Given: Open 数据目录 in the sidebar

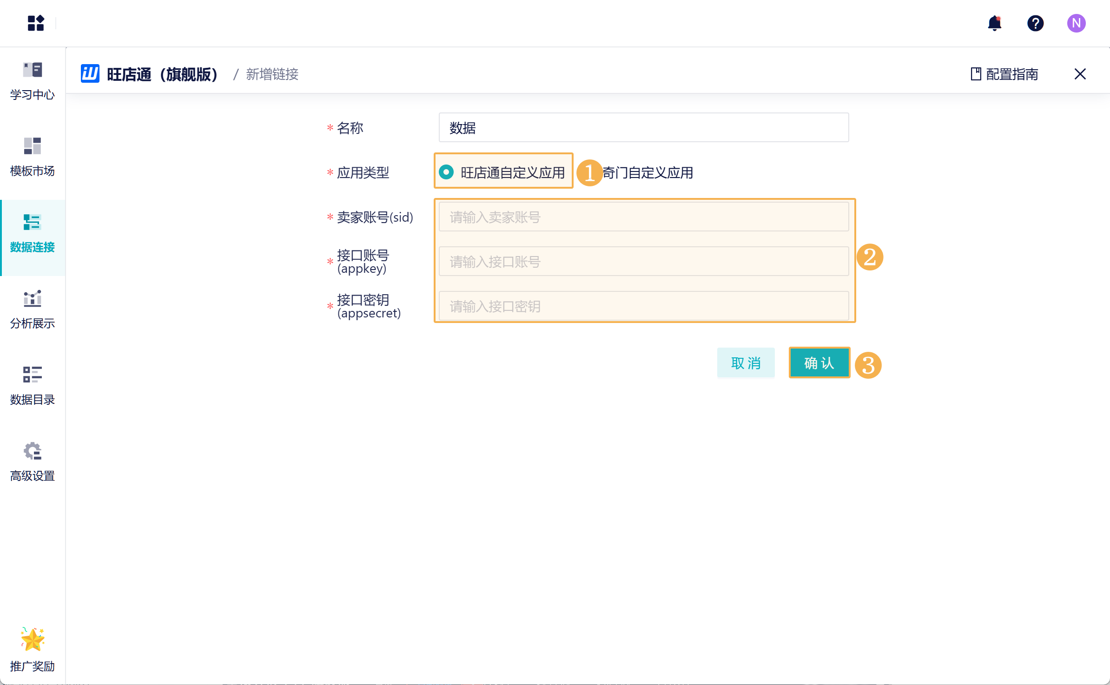Looking at the screenshot, I should coord(33,386).
